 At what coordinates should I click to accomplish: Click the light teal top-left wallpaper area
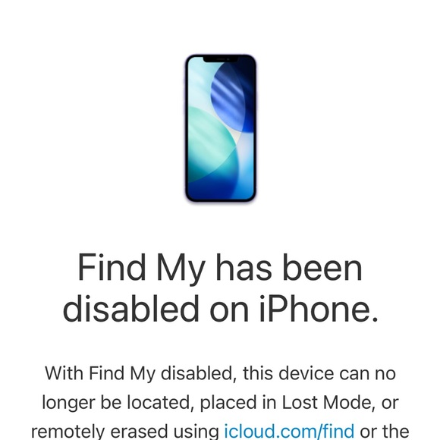tap(200, 84)
